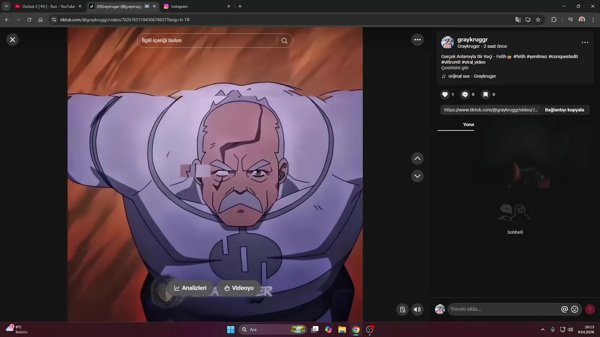Send comment with red arrow button
Viewport: 600px width, 337px height.
[x=590, y=309]
